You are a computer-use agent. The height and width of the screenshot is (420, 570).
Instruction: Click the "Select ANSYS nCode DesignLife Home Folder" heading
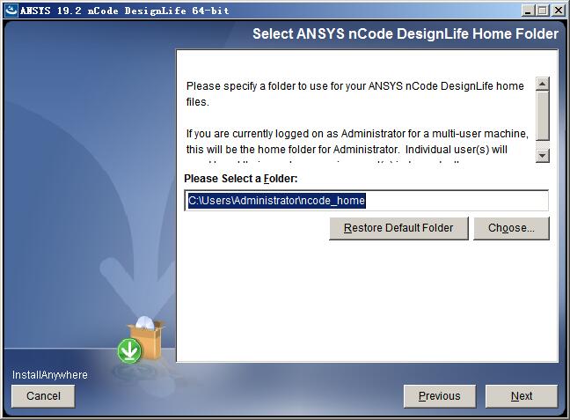click(406, 33)
